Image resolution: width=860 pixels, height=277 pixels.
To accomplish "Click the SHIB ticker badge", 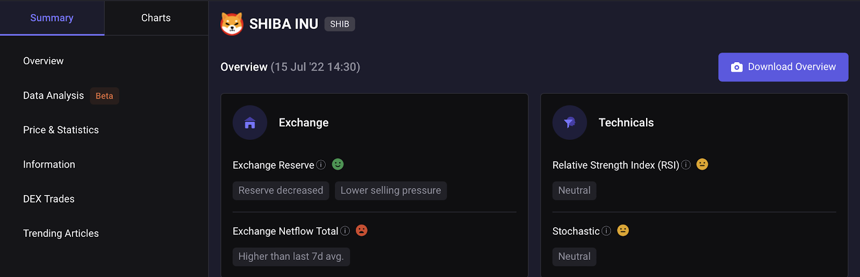I will (x=340, y=24).
